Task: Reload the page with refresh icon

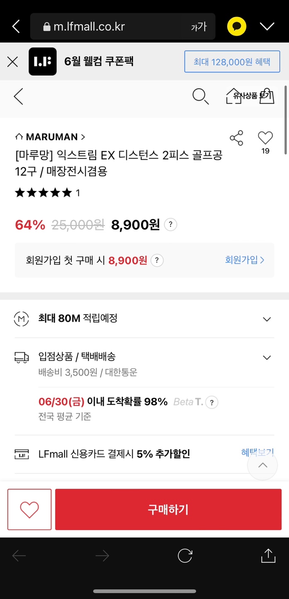Action: pyautogui.click(x=185, y=556)
